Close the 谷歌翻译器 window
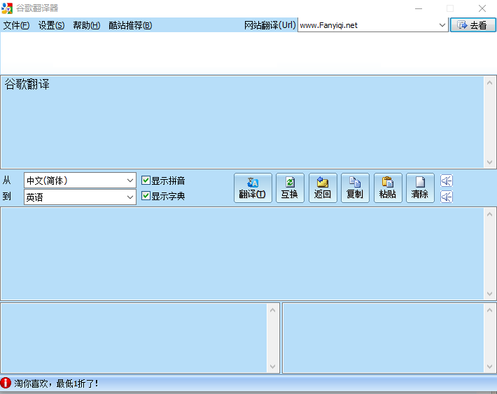The image size is (497, 394). 482,8
